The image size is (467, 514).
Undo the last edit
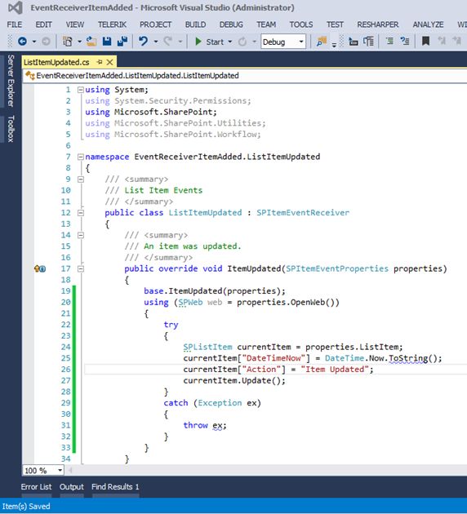point(143,42)
